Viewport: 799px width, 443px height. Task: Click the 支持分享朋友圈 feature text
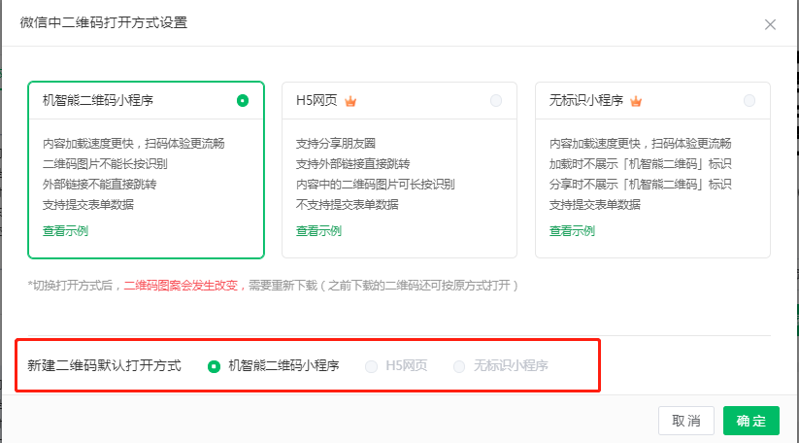(335, 143)
